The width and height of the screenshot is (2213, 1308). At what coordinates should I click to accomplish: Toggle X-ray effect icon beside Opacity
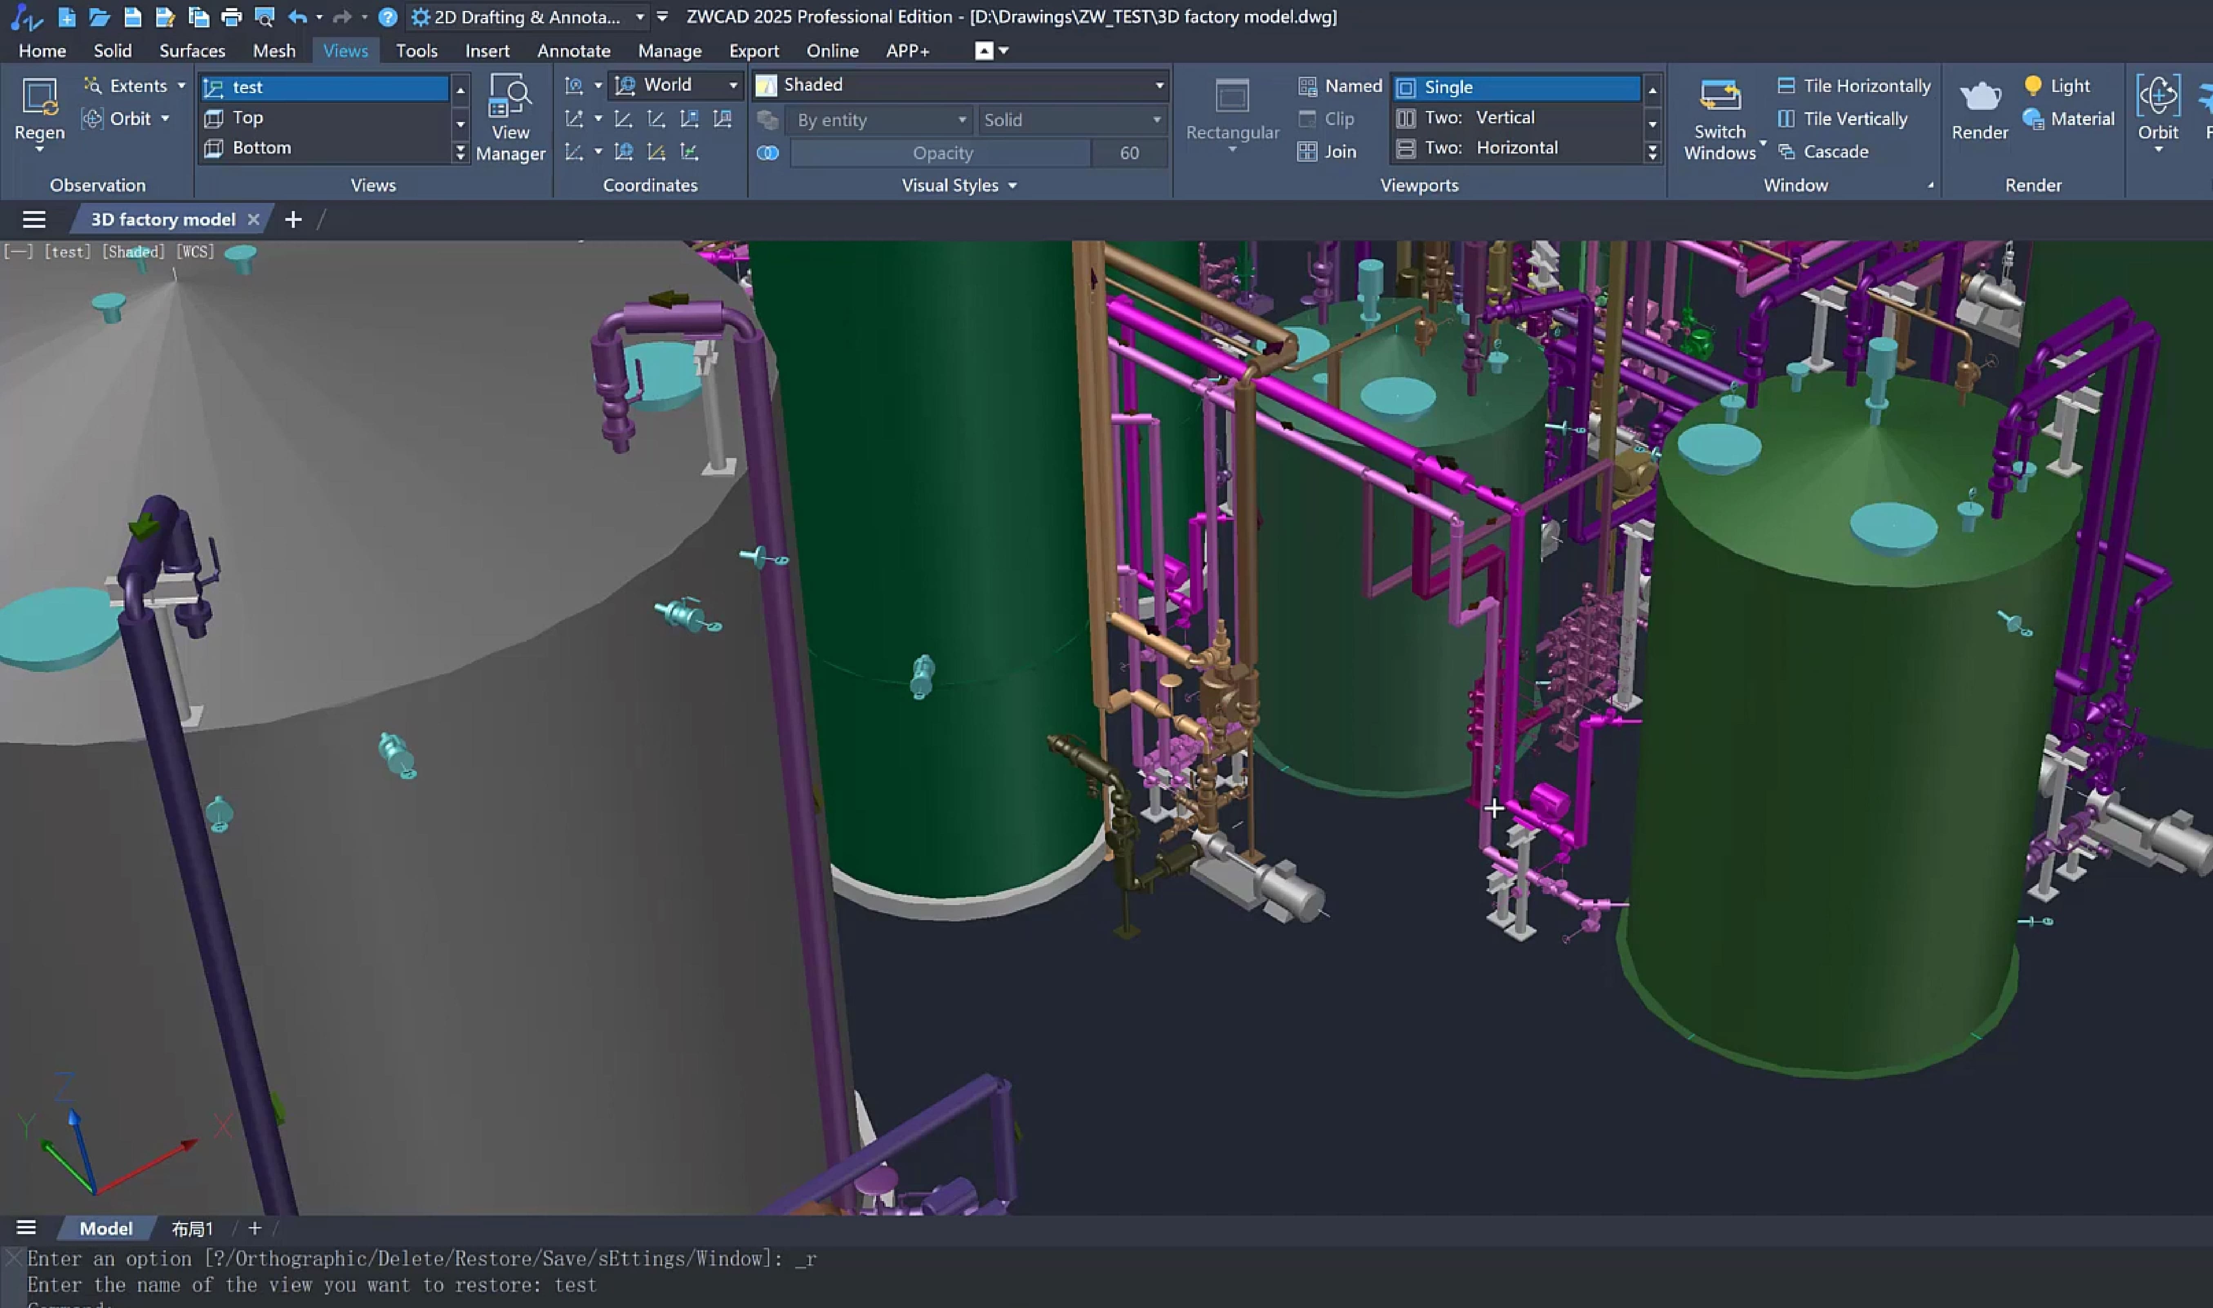coord(767,153)
